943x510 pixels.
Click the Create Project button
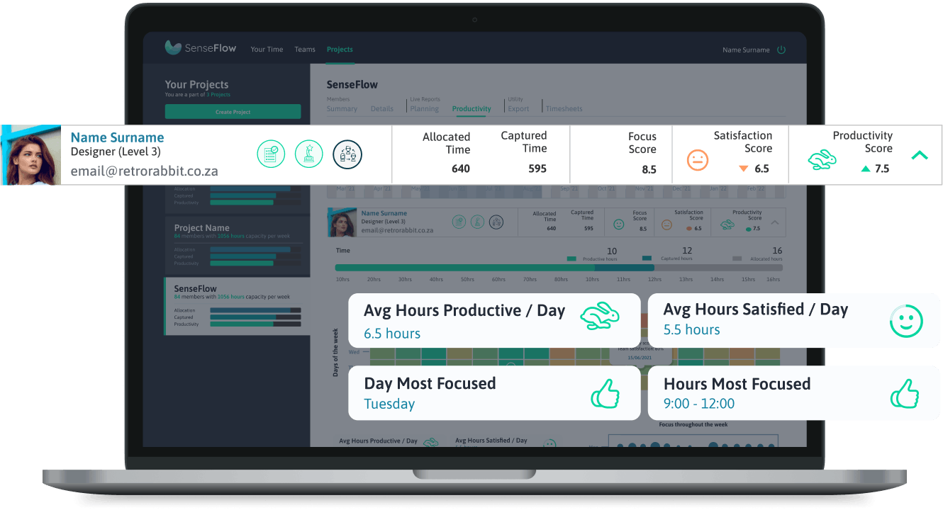[x=233, y=112]
